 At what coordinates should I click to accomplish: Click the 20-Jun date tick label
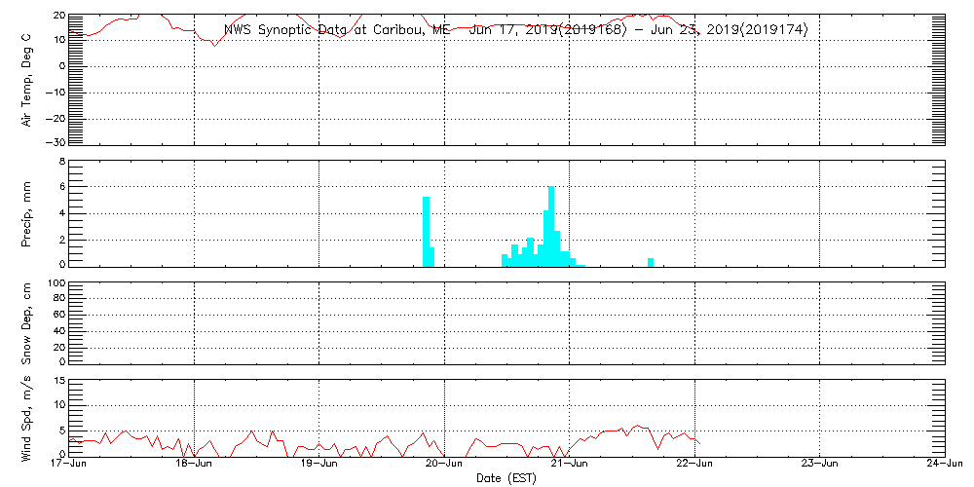444,466
